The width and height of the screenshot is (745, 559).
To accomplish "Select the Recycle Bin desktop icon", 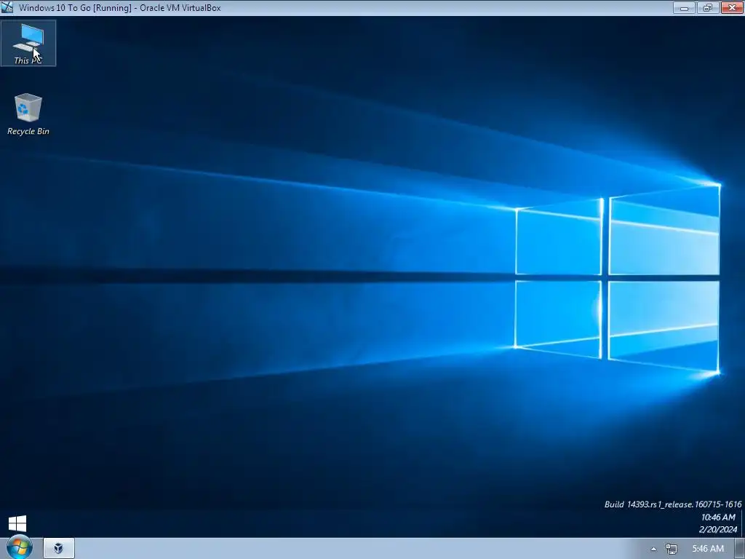I will point(28,114).
